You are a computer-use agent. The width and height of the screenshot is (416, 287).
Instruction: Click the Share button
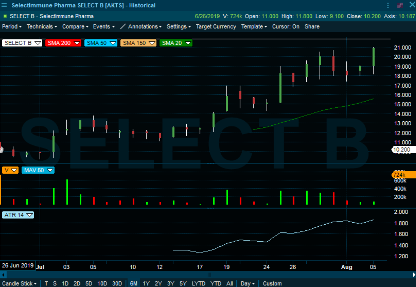(312, 26)
